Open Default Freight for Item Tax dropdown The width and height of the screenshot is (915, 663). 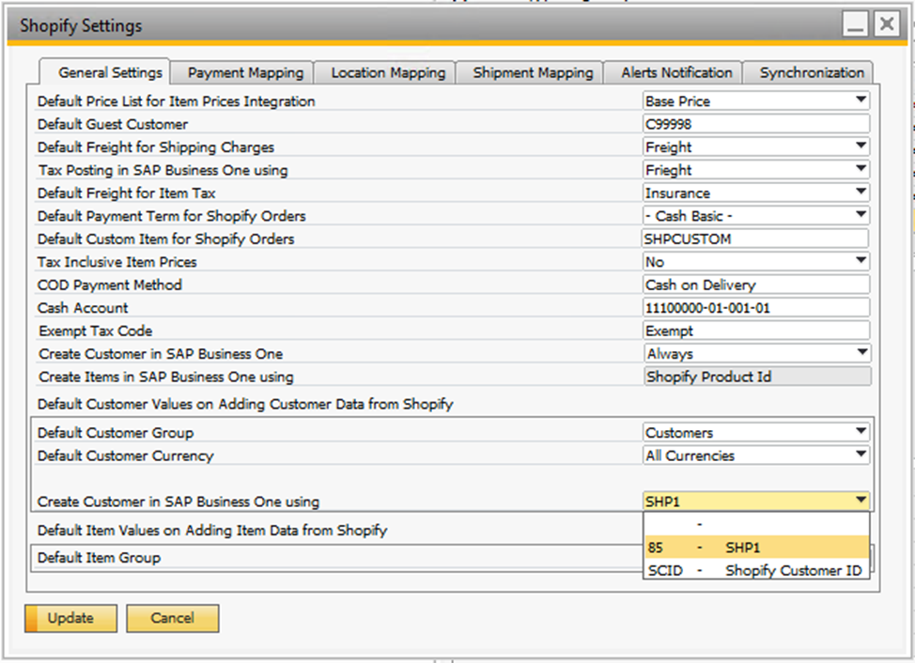coord(861,193)
